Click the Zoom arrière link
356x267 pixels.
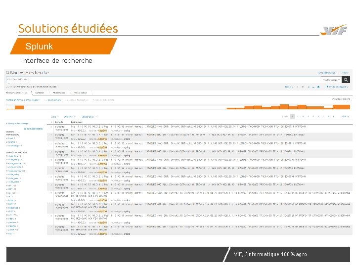point(53,100)
